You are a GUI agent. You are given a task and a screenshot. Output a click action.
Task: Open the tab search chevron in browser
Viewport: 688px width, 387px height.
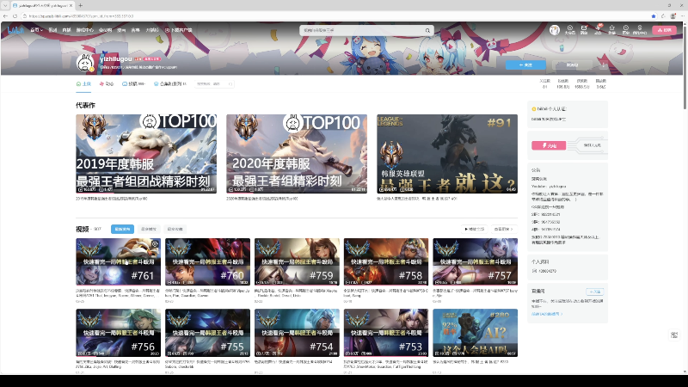pos(5,5)
